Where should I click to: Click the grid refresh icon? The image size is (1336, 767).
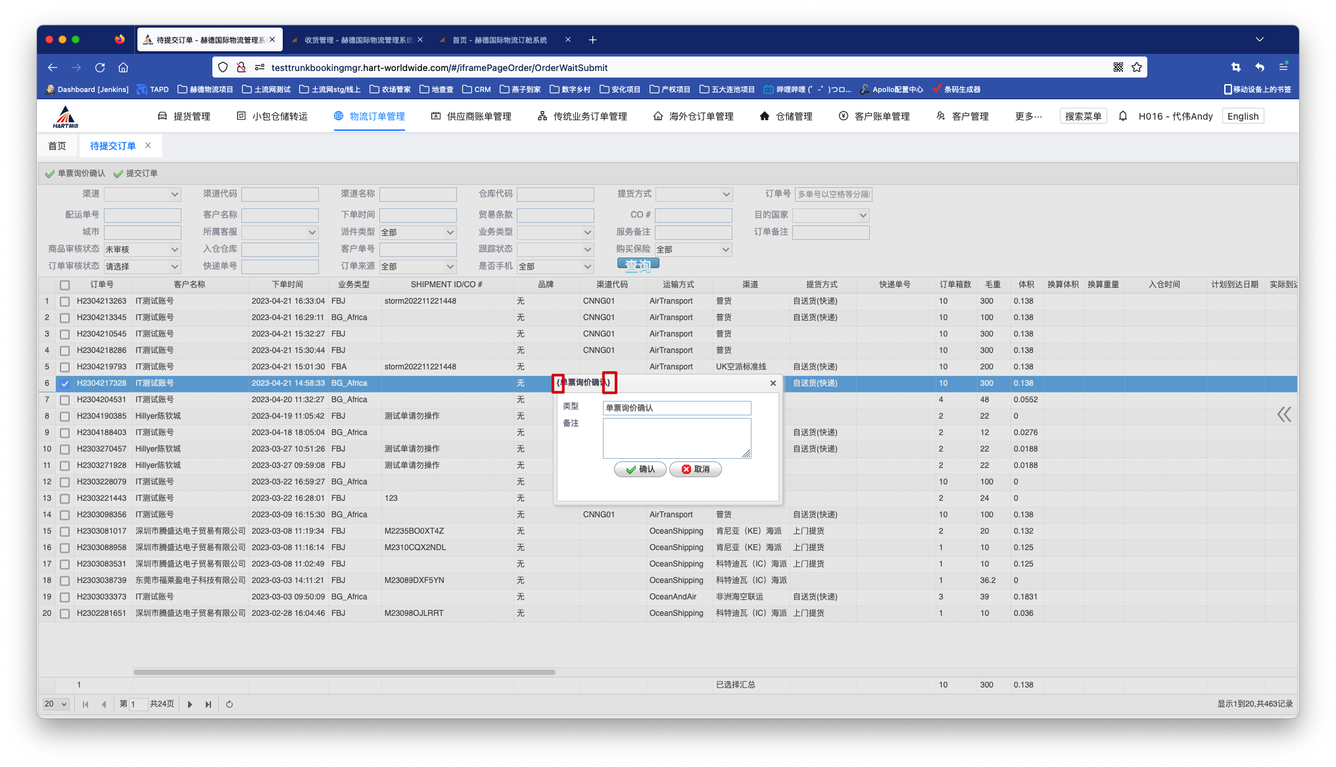point(229,705)
